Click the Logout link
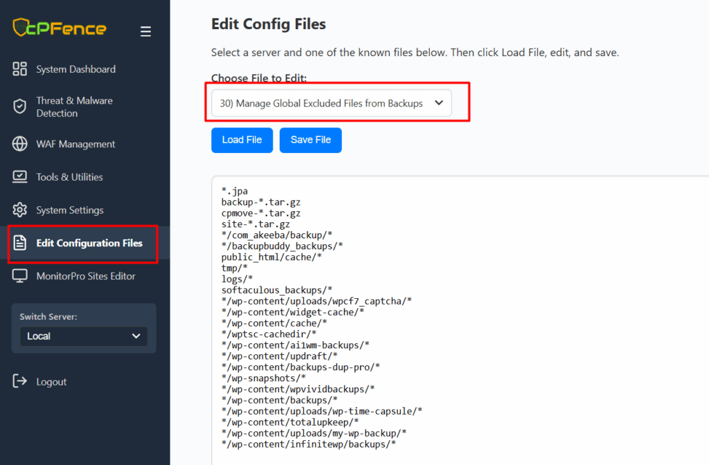709x465 pixels. coord(51,382)
